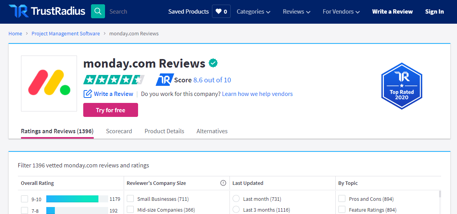Open Saved Products
Image resolution: width=457 pixels, height=214 pixels.
188,12
